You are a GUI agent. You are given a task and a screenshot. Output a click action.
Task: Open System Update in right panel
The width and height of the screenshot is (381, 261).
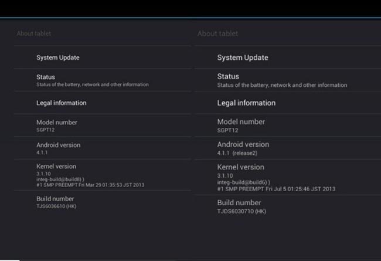[288, 57]
